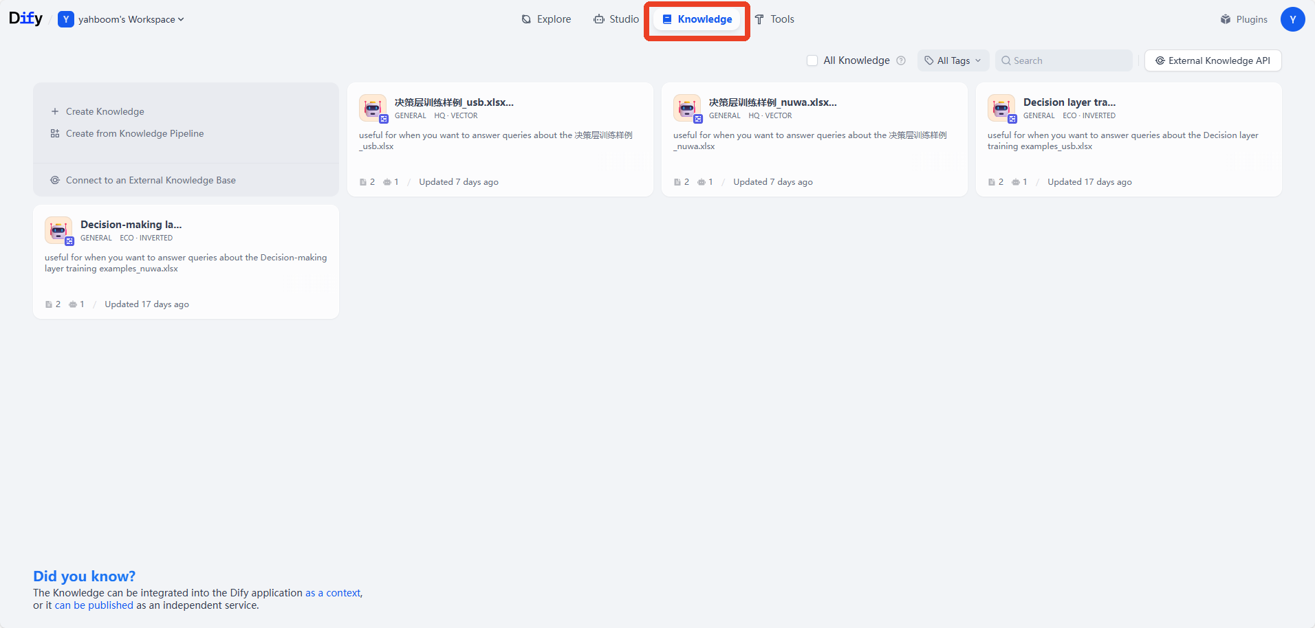
Task: Click the blue Y workspace icon
Action: pyautogui.click(x=66, y=19)
